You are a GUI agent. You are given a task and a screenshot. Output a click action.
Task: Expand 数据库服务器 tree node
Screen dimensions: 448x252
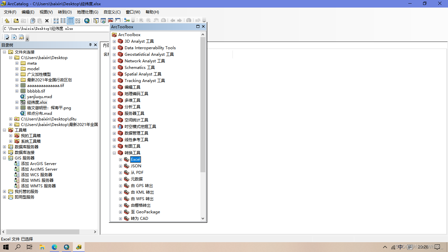click(x=5, y=147)
